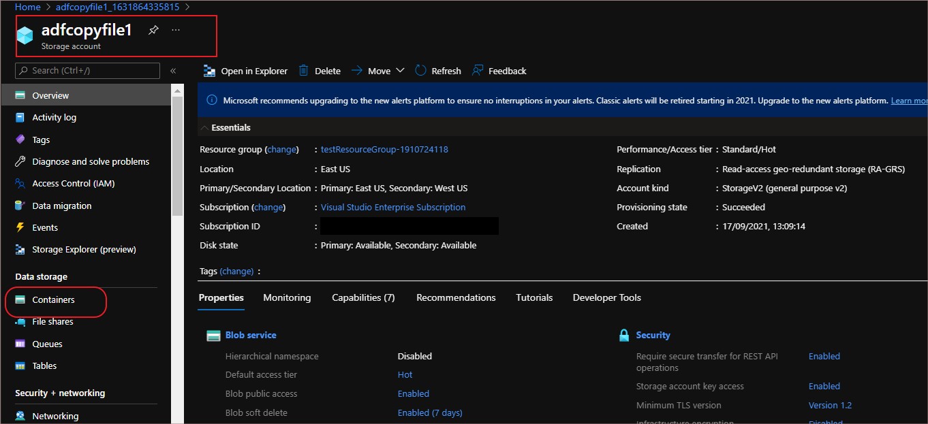Click the Events lightning icon
Image resolution: width=928 pixels, height=424 pixels.
tap(20, 227)
